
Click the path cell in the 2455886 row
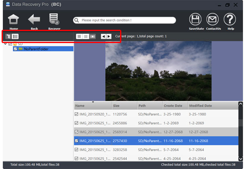coord(150,123)
